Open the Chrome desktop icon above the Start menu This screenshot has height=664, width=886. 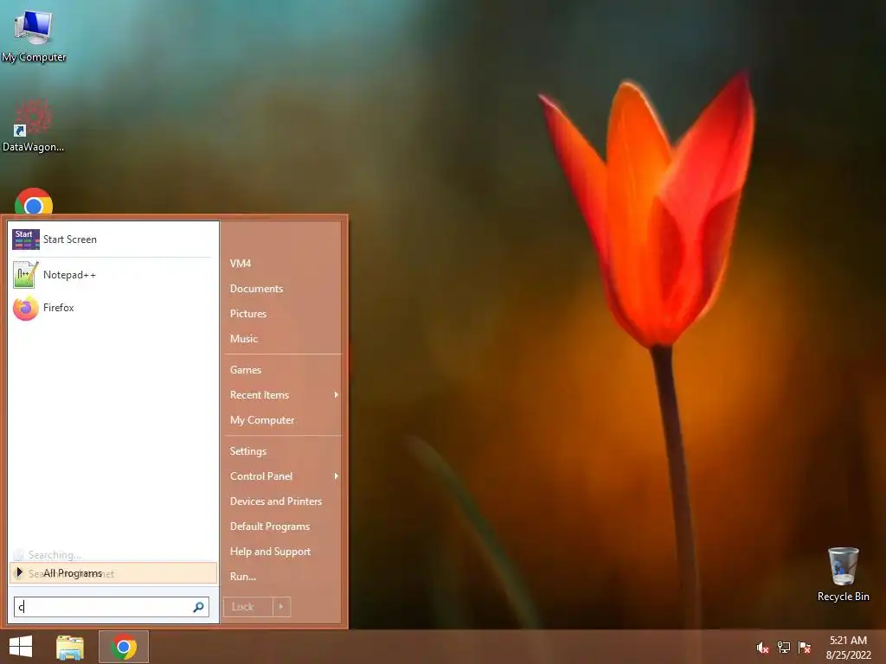pyautogui.click(x=34, y=201)
